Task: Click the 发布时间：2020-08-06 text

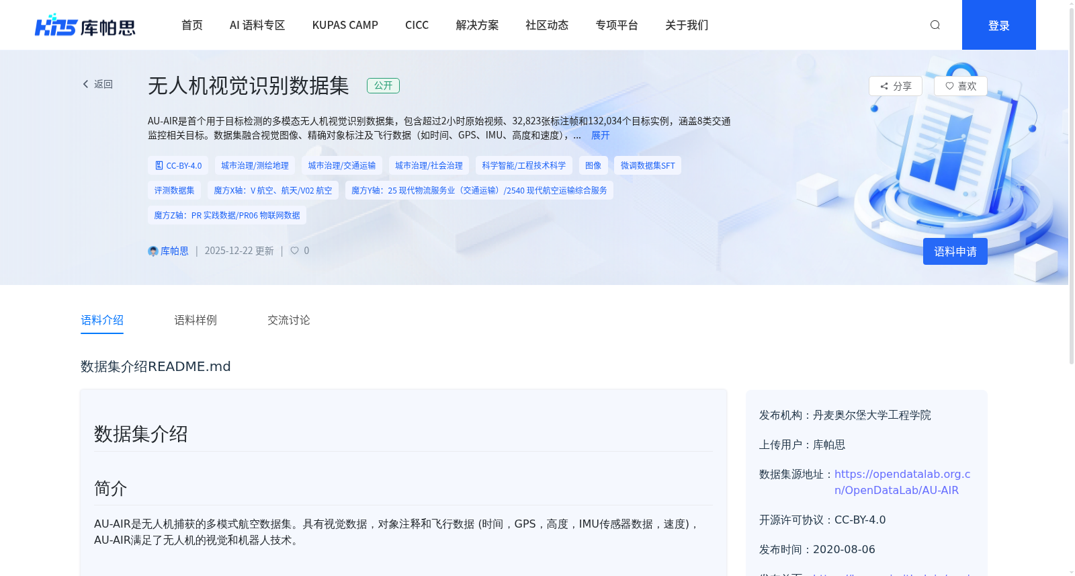Action: 817,550
